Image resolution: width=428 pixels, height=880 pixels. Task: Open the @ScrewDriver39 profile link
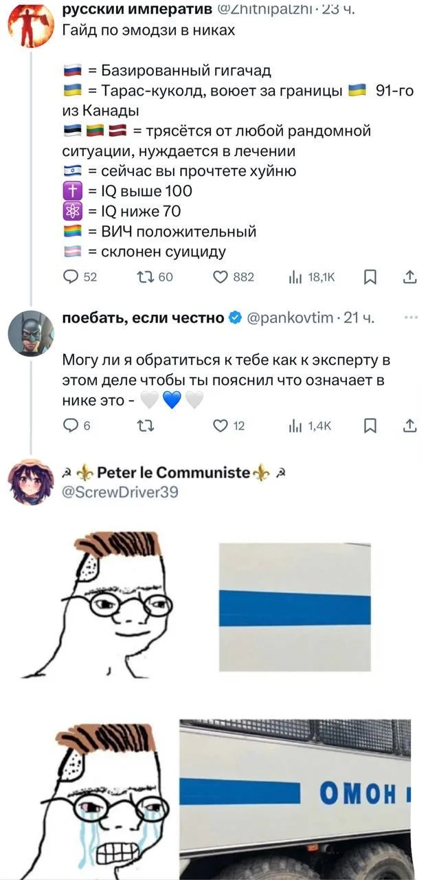tap(120, 492)
